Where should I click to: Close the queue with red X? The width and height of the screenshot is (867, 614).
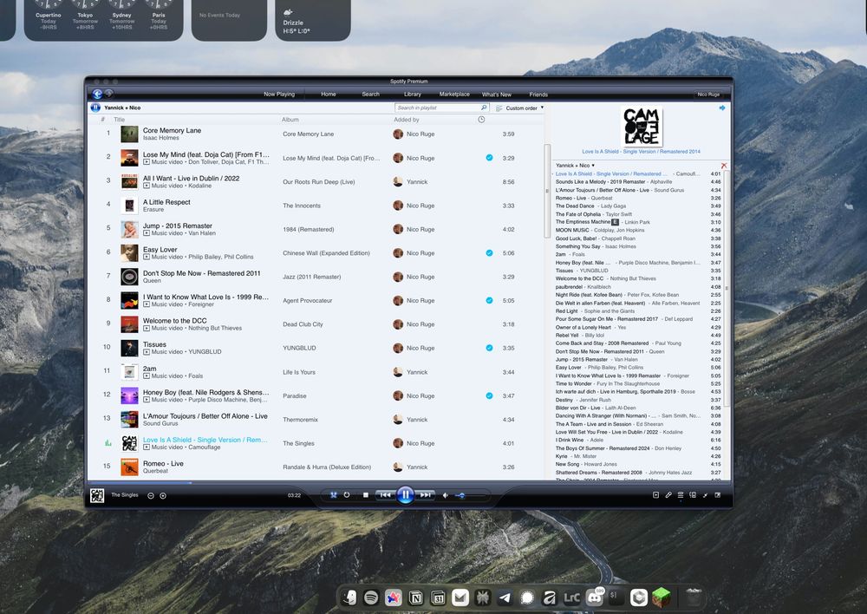(x=724, y=166)
